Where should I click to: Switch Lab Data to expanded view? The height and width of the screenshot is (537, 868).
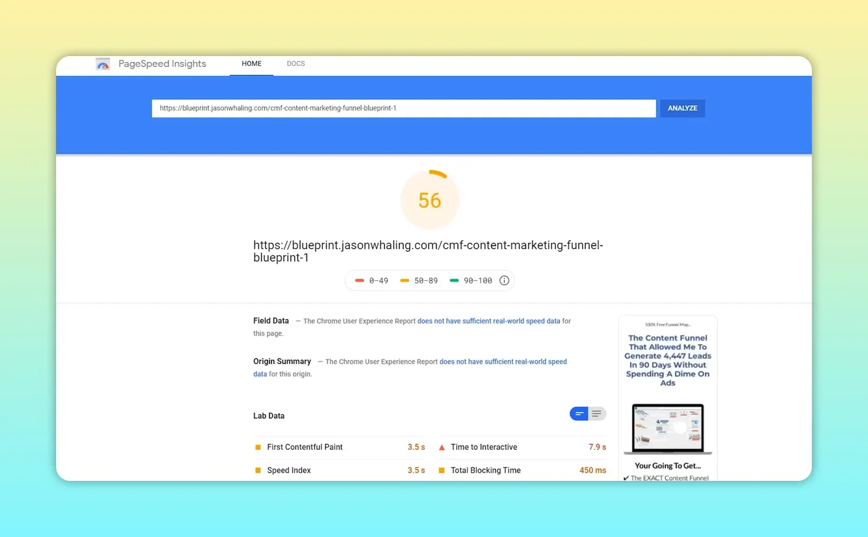[x=597, y=414]
